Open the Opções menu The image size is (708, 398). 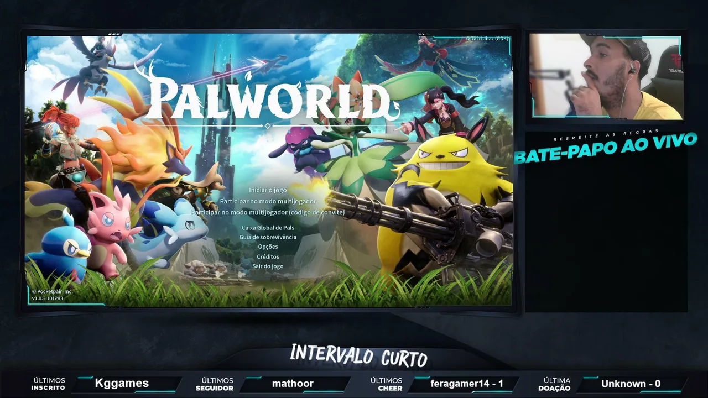(268, 247)
